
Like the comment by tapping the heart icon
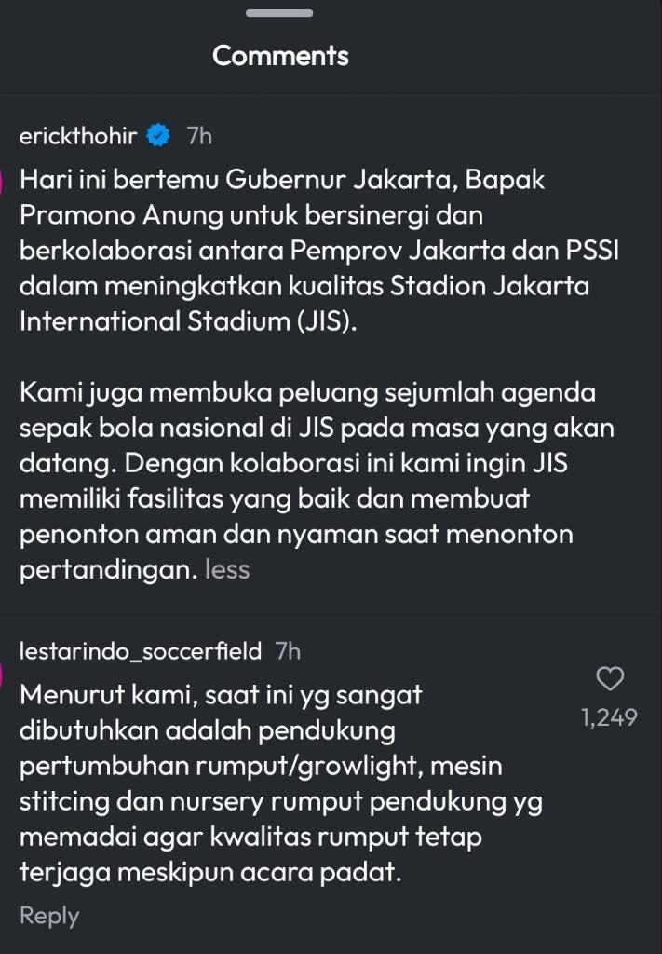[610, 680]
